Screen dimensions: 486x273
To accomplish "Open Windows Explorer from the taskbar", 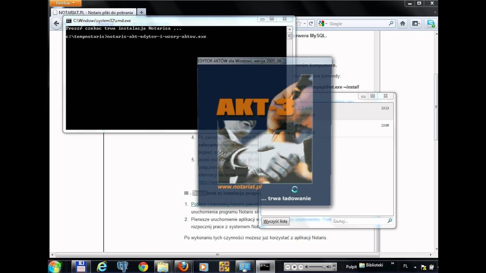I will click(163, 267).
